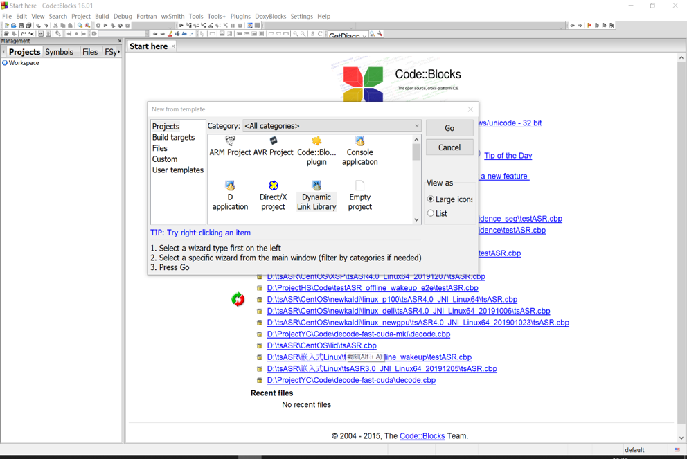The image size is (687, 459).
Task: Open the Category <All categories> dropdown
Action: click(x=332, y=126)
